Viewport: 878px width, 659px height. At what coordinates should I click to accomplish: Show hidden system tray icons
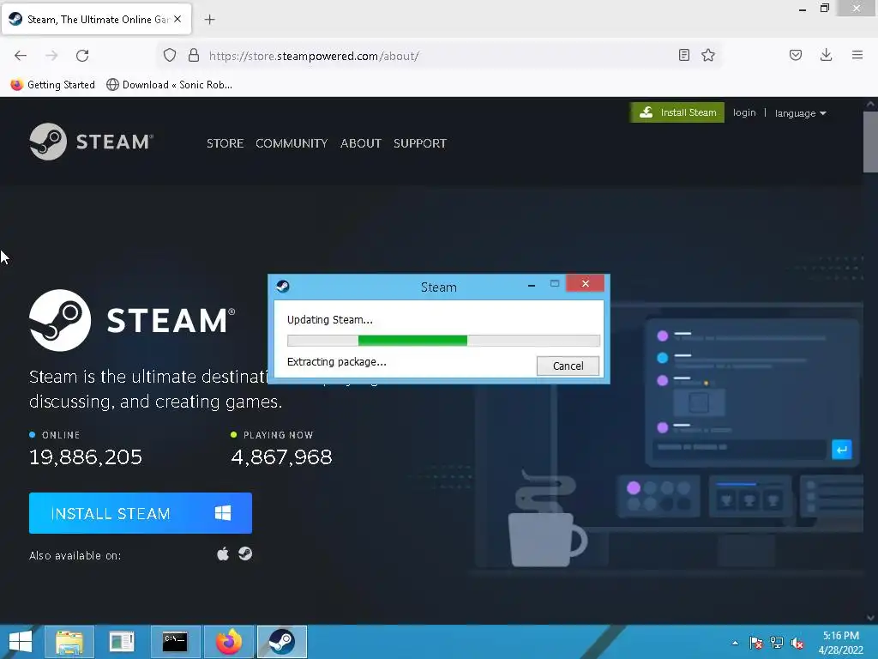click(735, 643)
